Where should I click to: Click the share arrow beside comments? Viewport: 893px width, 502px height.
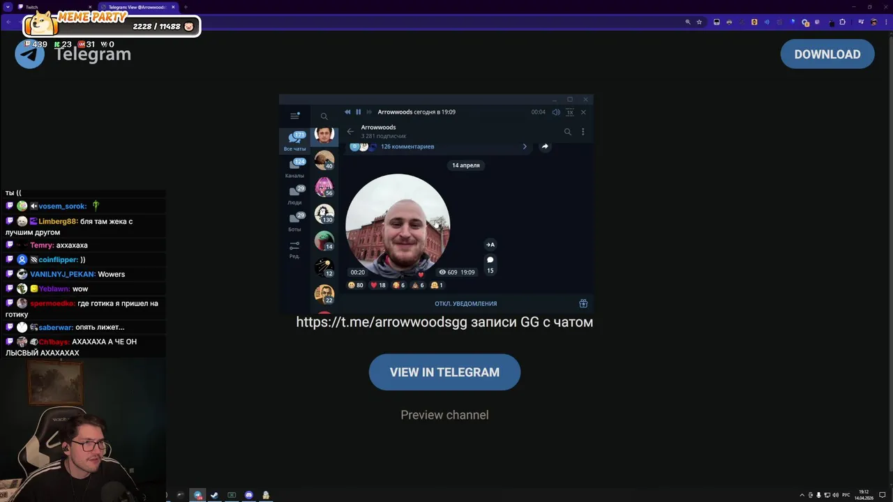click(545, 146)
